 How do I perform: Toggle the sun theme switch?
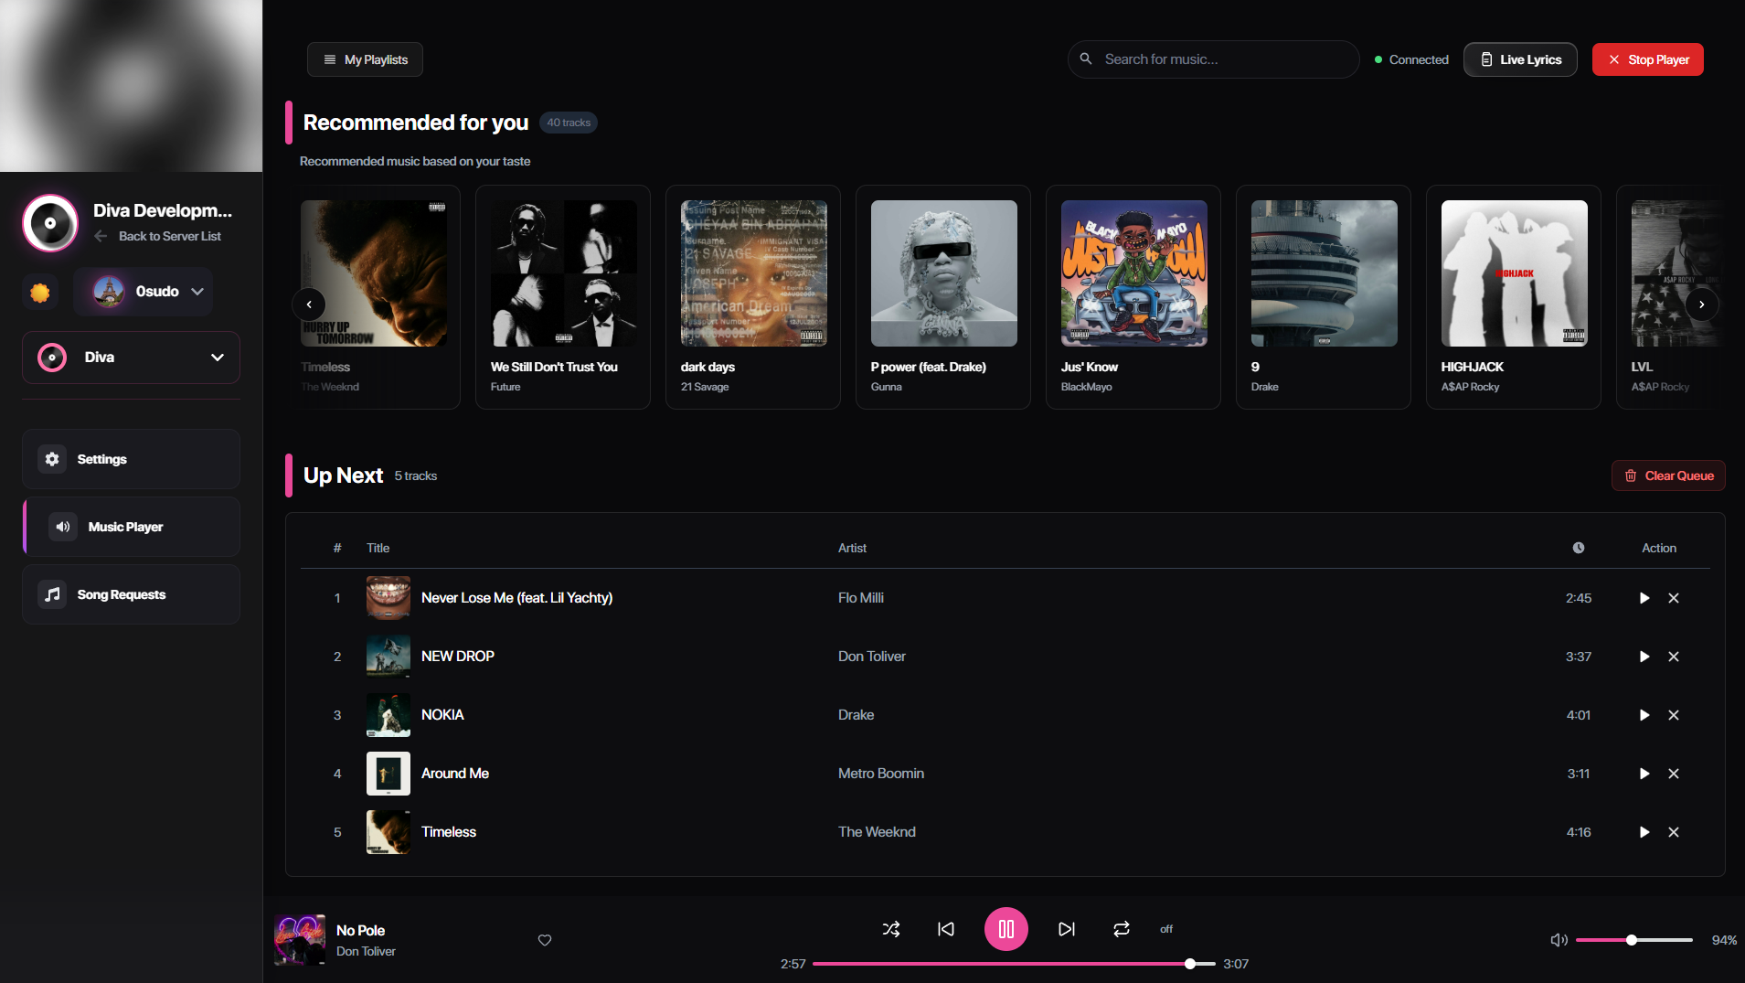click(x=40, y=293)
